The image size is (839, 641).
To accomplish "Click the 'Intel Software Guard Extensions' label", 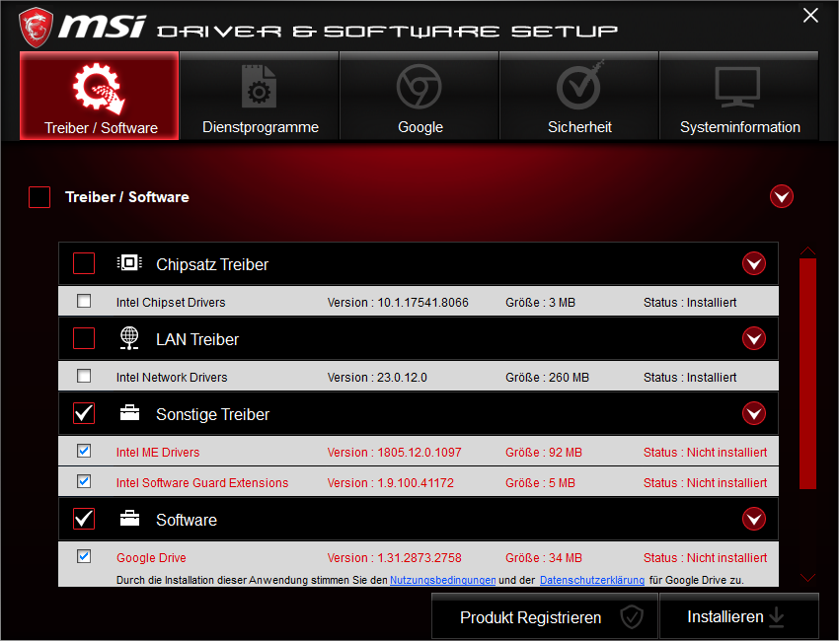I will [x=202, y=483].
